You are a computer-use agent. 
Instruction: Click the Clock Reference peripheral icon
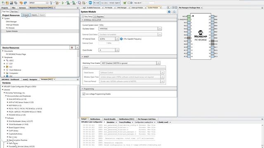tap(7, 70)
